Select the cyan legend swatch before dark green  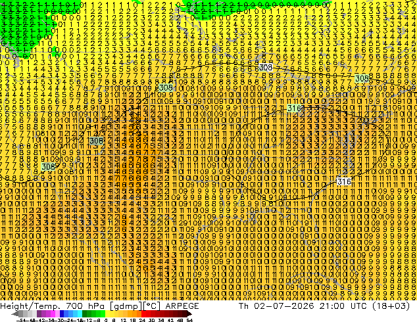click(80, 314)
